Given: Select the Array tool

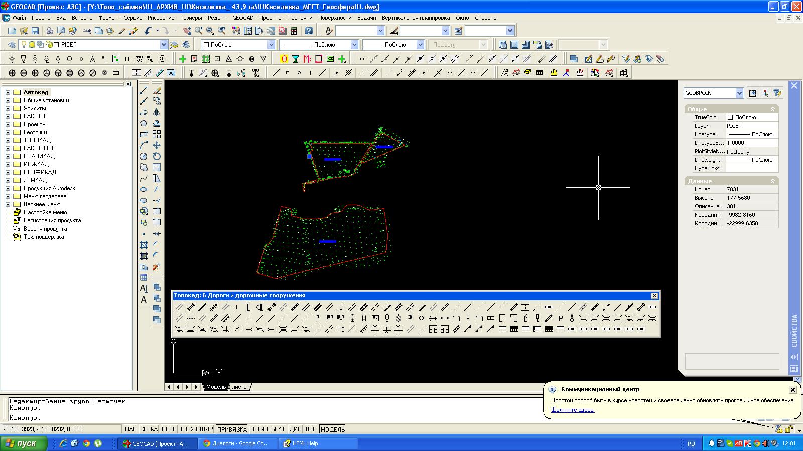Looking at the screenshot, I should coord(157,134).
